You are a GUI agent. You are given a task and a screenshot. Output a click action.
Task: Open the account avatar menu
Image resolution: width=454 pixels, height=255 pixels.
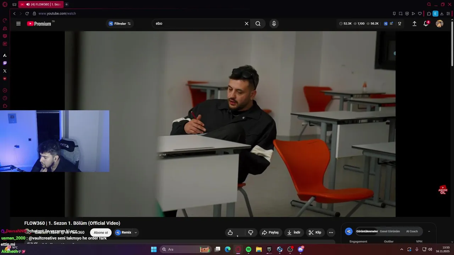click(x=439, y=24)
